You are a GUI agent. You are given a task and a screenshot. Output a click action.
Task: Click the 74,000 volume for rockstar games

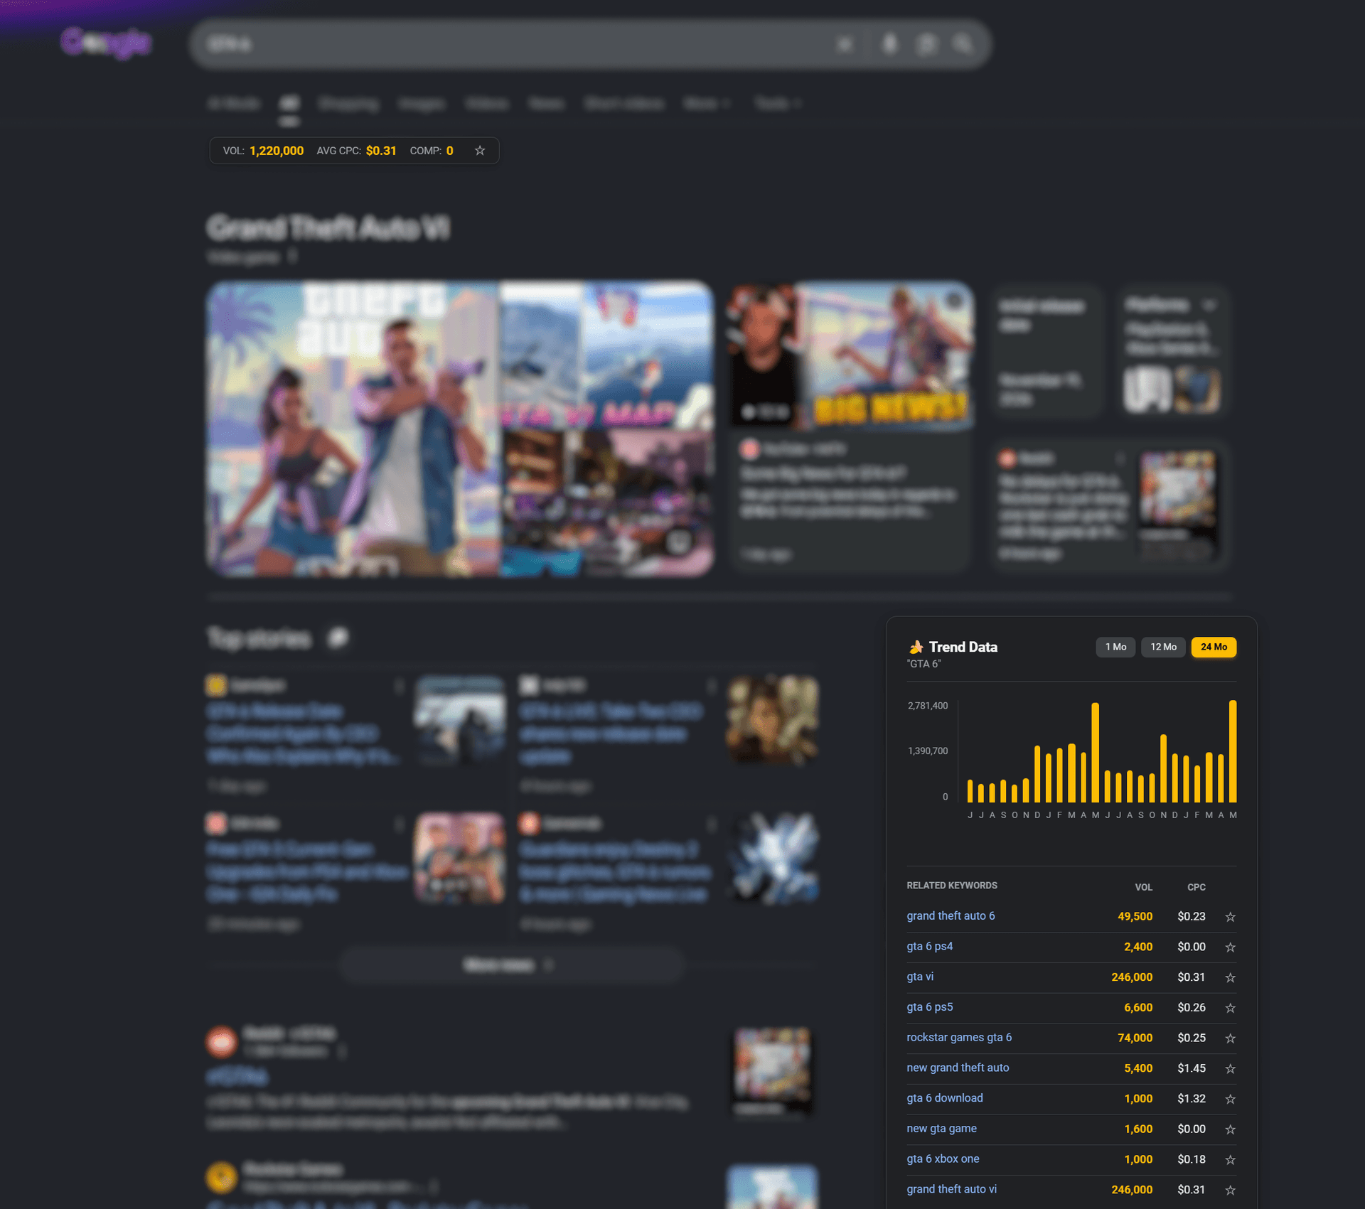[x=1135, y=1038]
